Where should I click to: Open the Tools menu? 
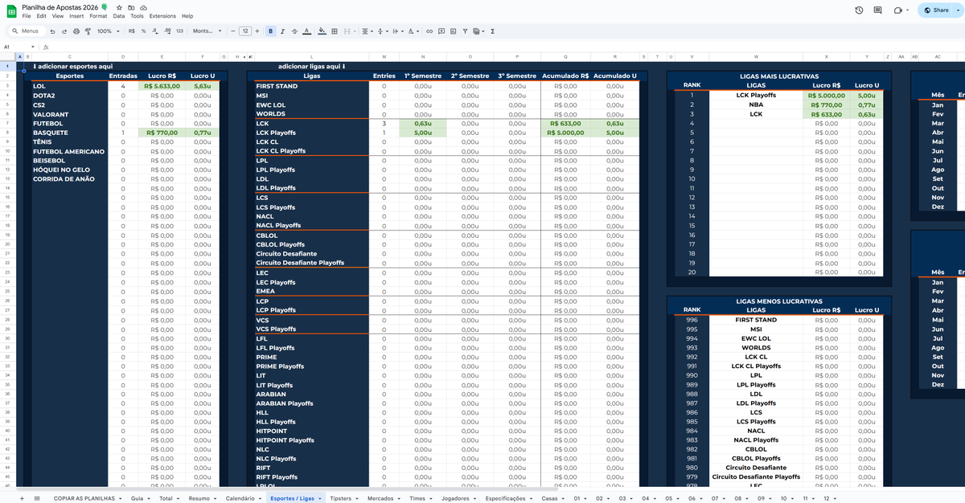138,16
